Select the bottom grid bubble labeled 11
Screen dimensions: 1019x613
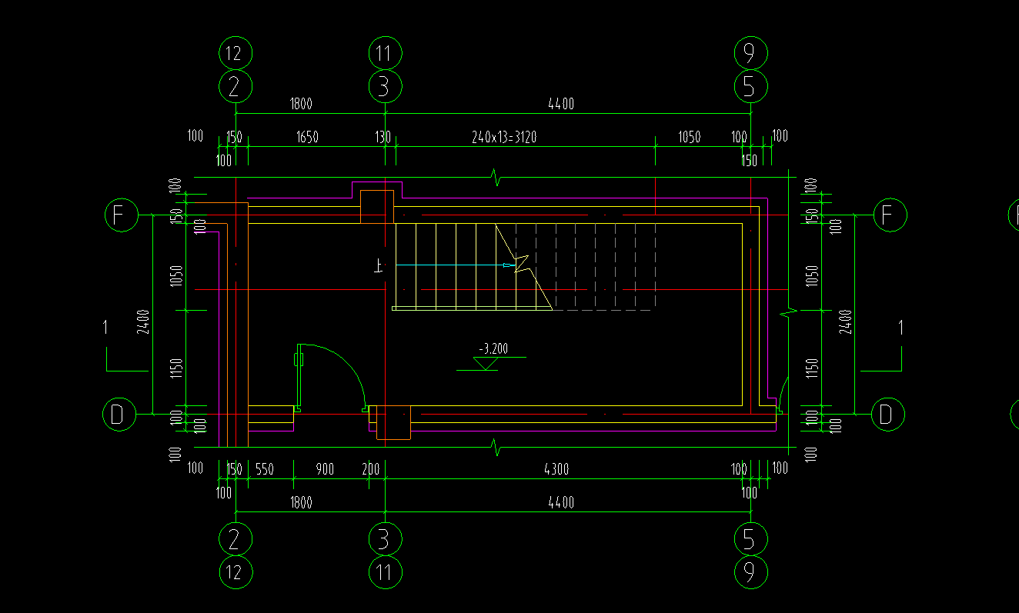(385, 572)
